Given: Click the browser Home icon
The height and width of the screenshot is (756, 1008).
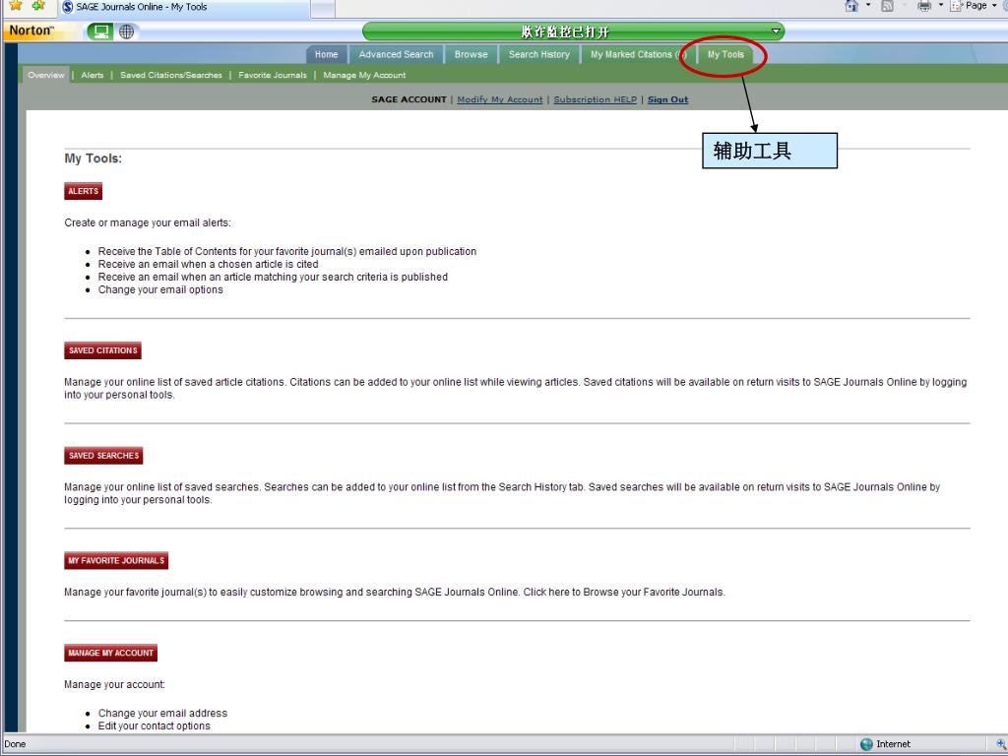Looking at the screenshot, I should click(851, 6).
